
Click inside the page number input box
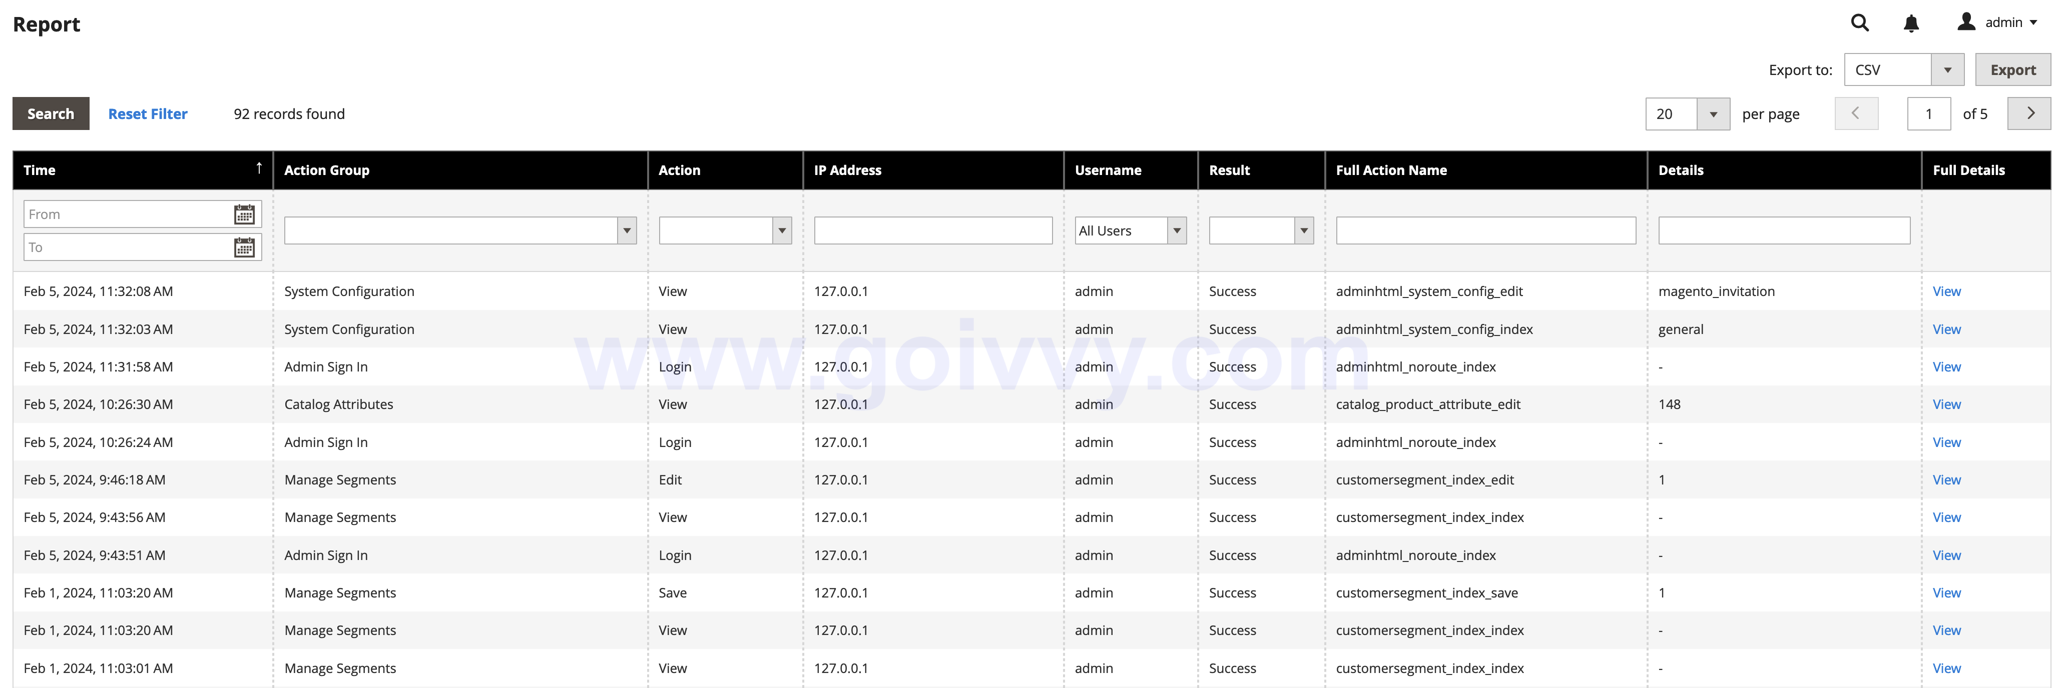[1929, 113]
